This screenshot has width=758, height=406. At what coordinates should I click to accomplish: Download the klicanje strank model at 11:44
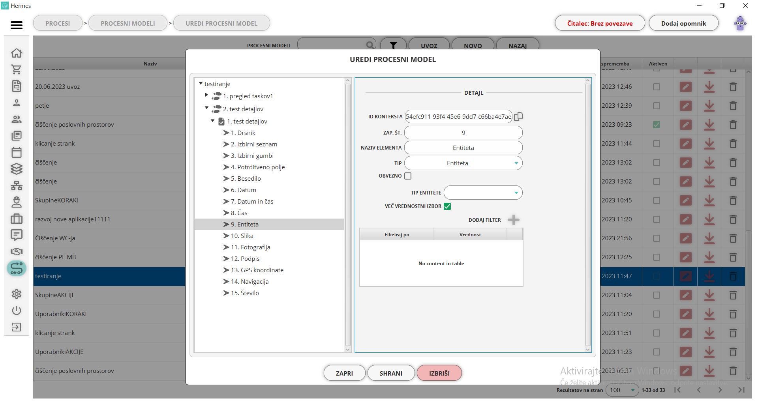[x=709, y=144]
